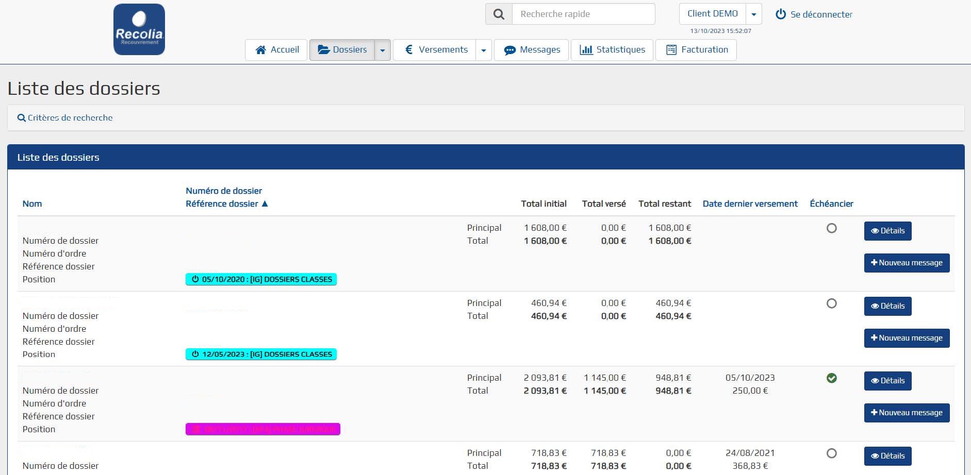Open Détails for the 460,94 € dossier
This screenshot has height=475, width=971.
[888, 306]
